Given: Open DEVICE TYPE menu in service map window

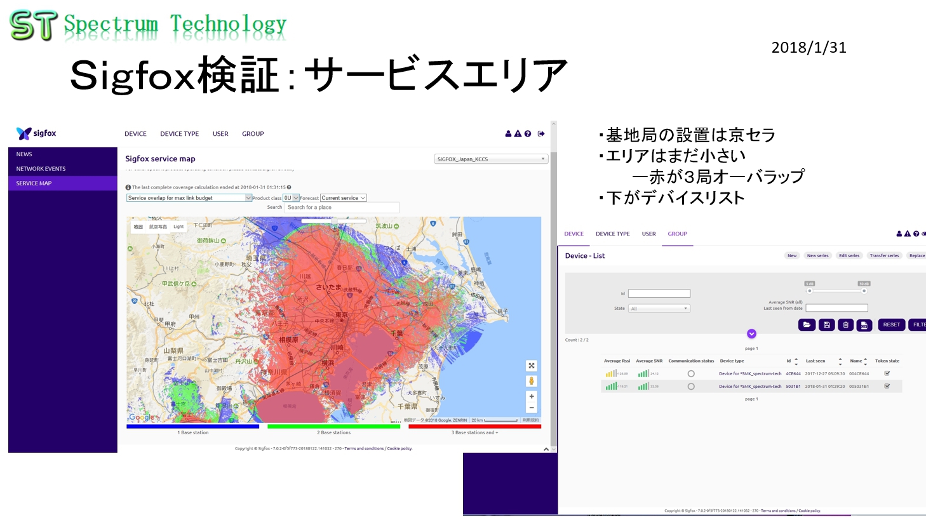Looking at the screenshot, I should pyautogui.click(x=180, y=134).
